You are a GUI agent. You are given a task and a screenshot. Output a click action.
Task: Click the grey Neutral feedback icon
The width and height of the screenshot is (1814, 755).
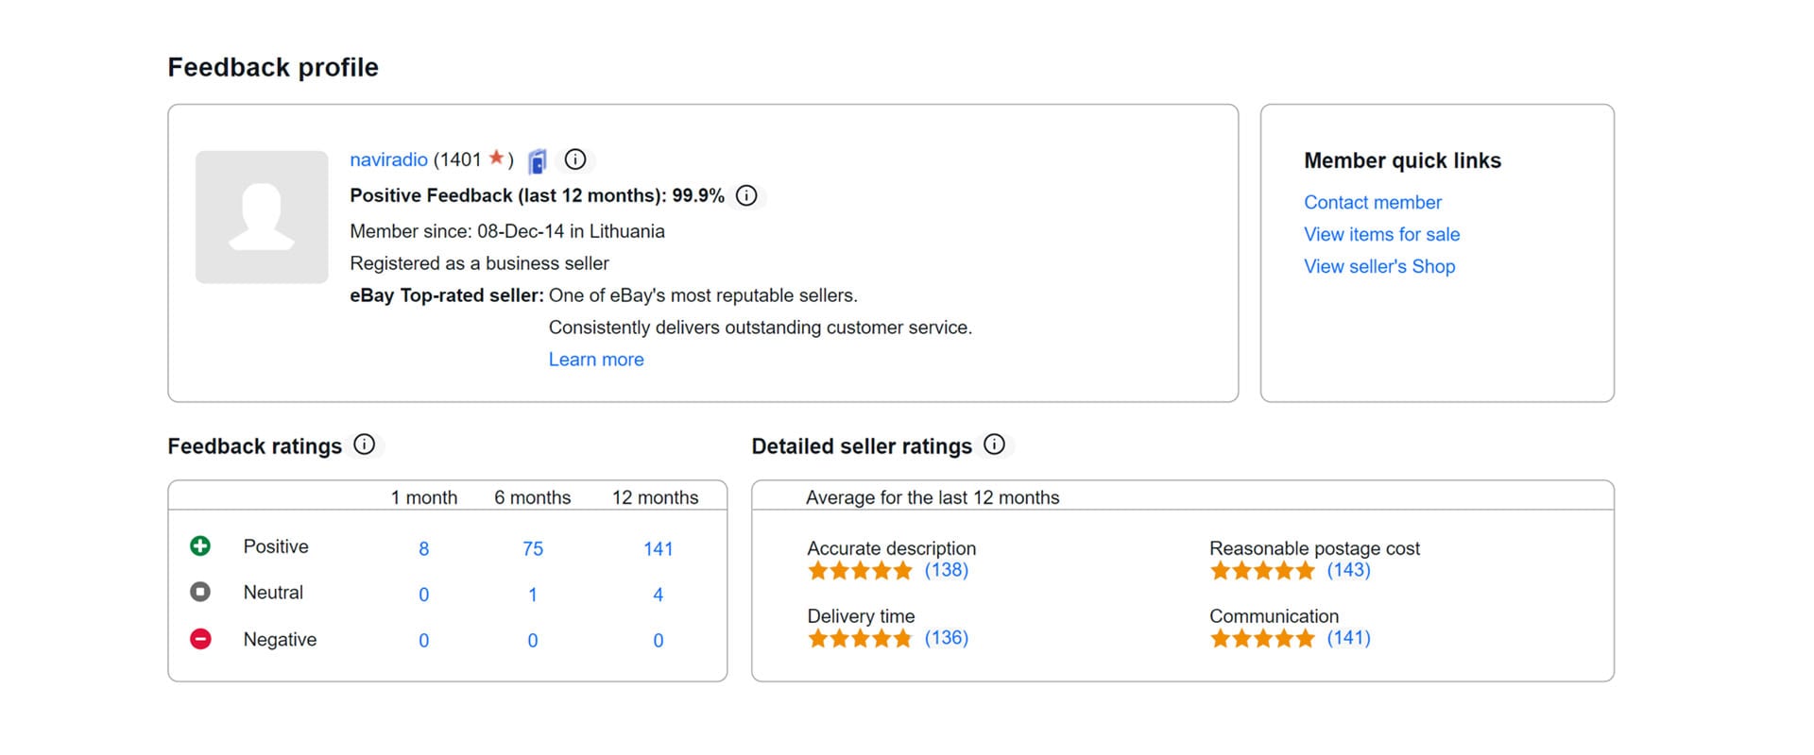pyautogui.click(x=200, y=592)
